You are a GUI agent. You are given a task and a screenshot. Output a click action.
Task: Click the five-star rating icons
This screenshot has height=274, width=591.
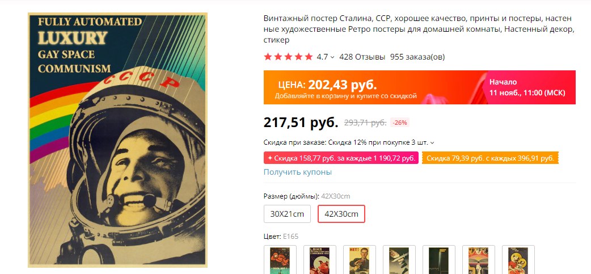click(x=288, y=57)
